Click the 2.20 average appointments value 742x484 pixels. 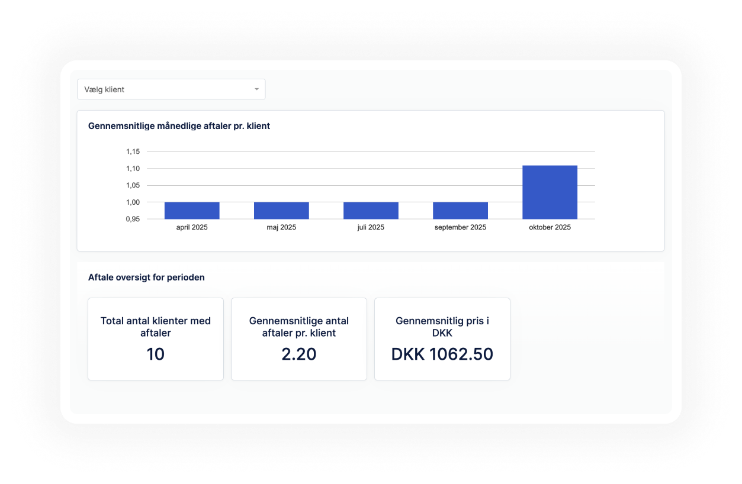tap(299, 354)
